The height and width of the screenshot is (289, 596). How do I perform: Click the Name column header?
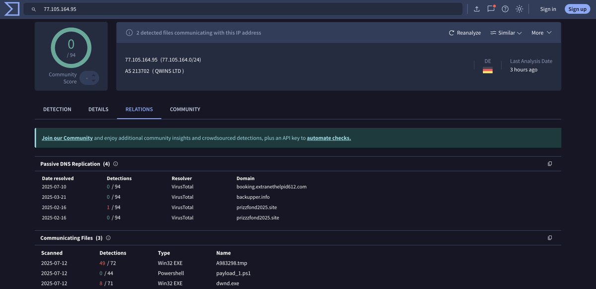point(223,253)
